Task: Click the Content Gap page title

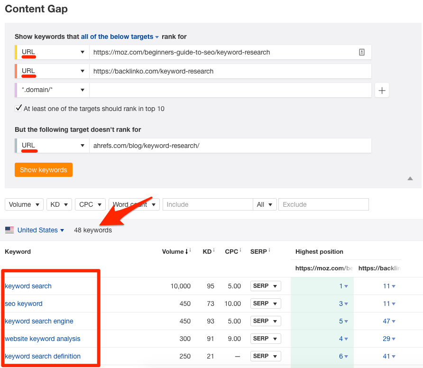Action: (36, 9)
